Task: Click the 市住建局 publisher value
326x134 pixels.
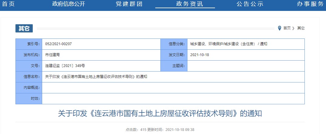Action: [52, 55]
